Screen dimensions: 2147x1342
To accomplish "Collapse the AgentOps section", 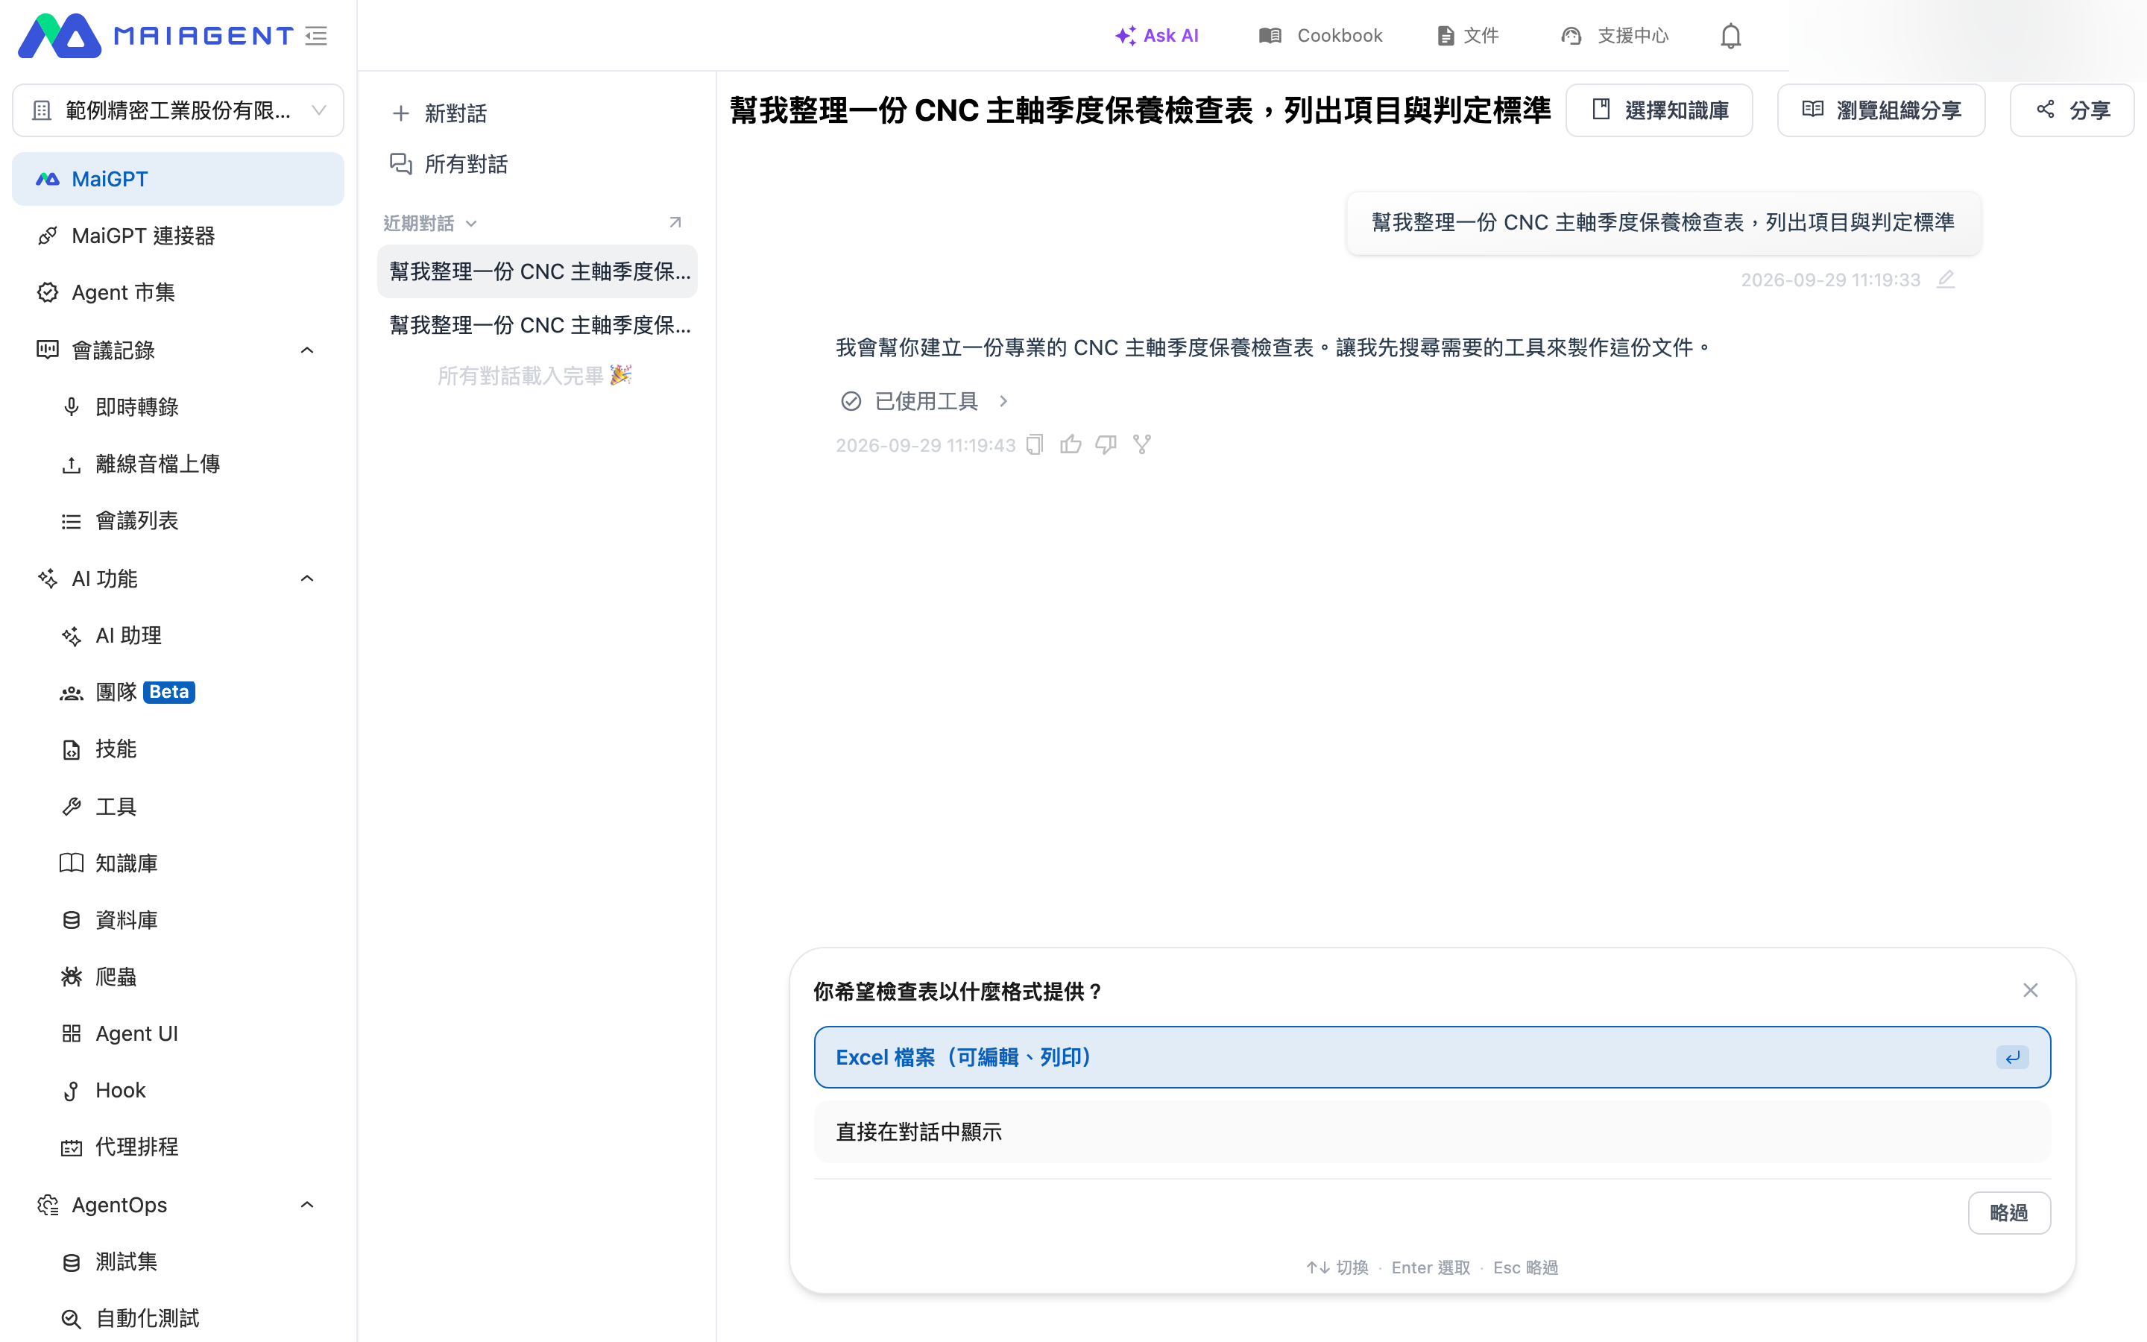I will tap(307, 1204).
